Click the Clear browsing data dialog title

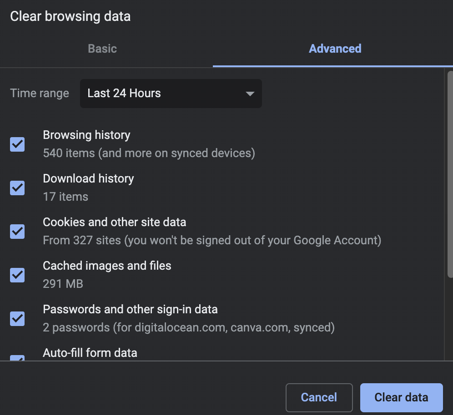click(x=70, y=16)
